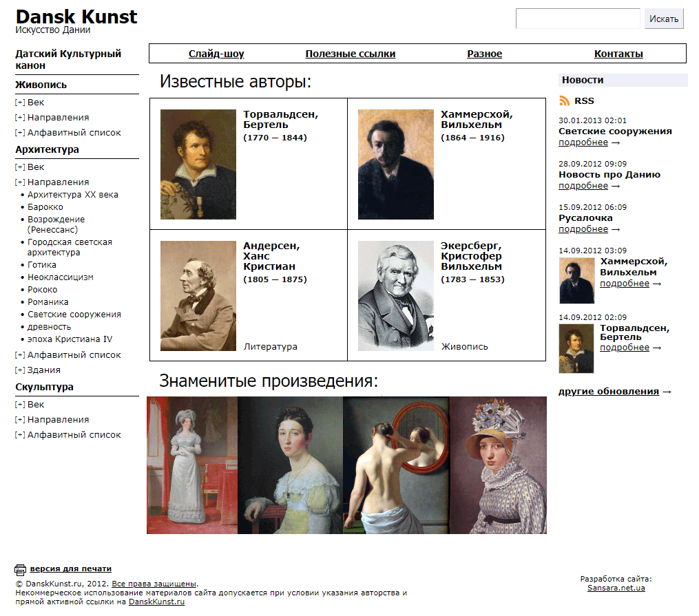Viewport: 699px width, 616px height.
Task: Expand Здания in Архитектура section
Action: coord(20,370)
